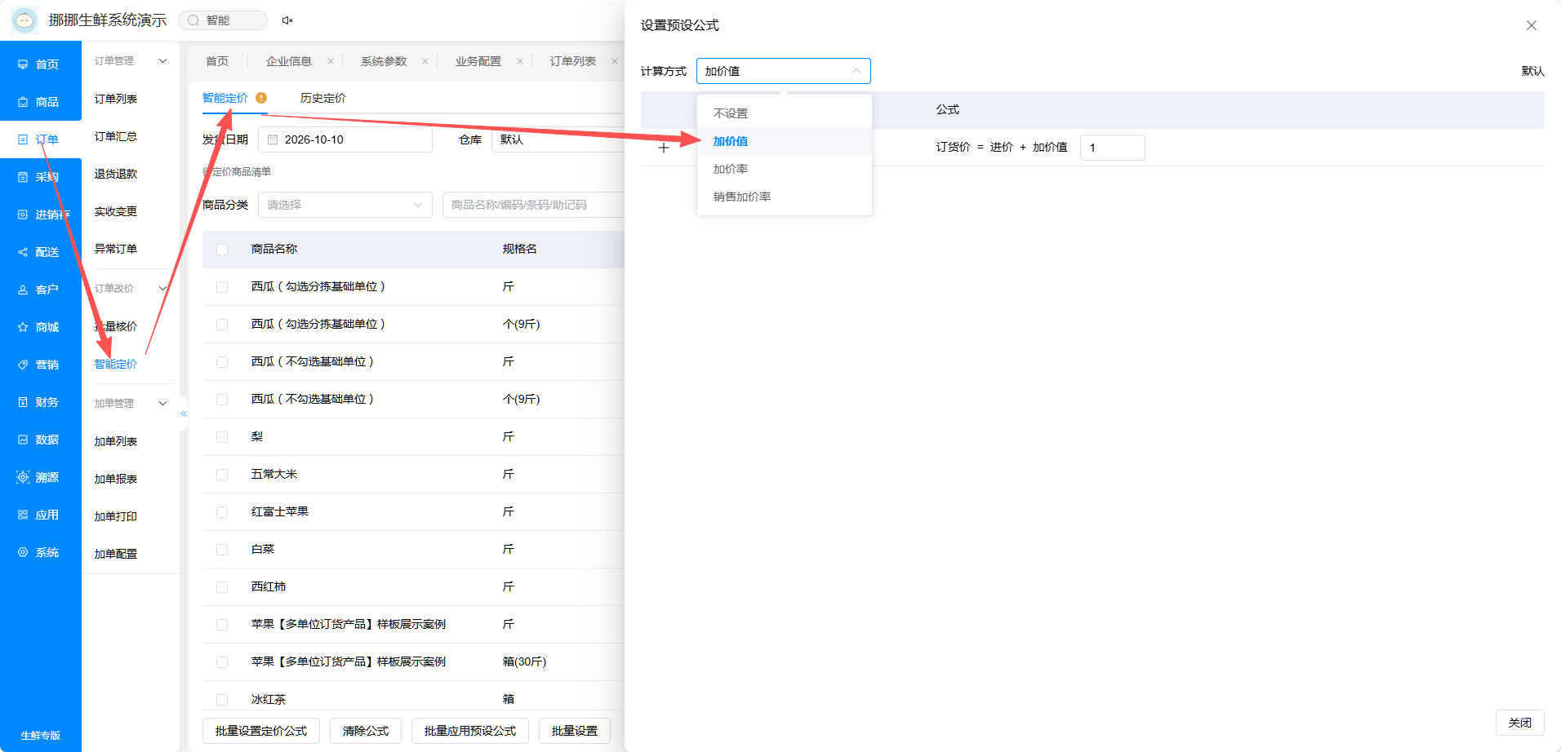Open the 配送 delivery sidebar section
The height and width of the screenshot is (752, 1561).
(40, 252)
